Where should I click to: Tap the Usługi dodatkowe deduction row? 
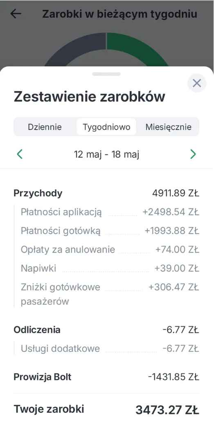point(110,348)
